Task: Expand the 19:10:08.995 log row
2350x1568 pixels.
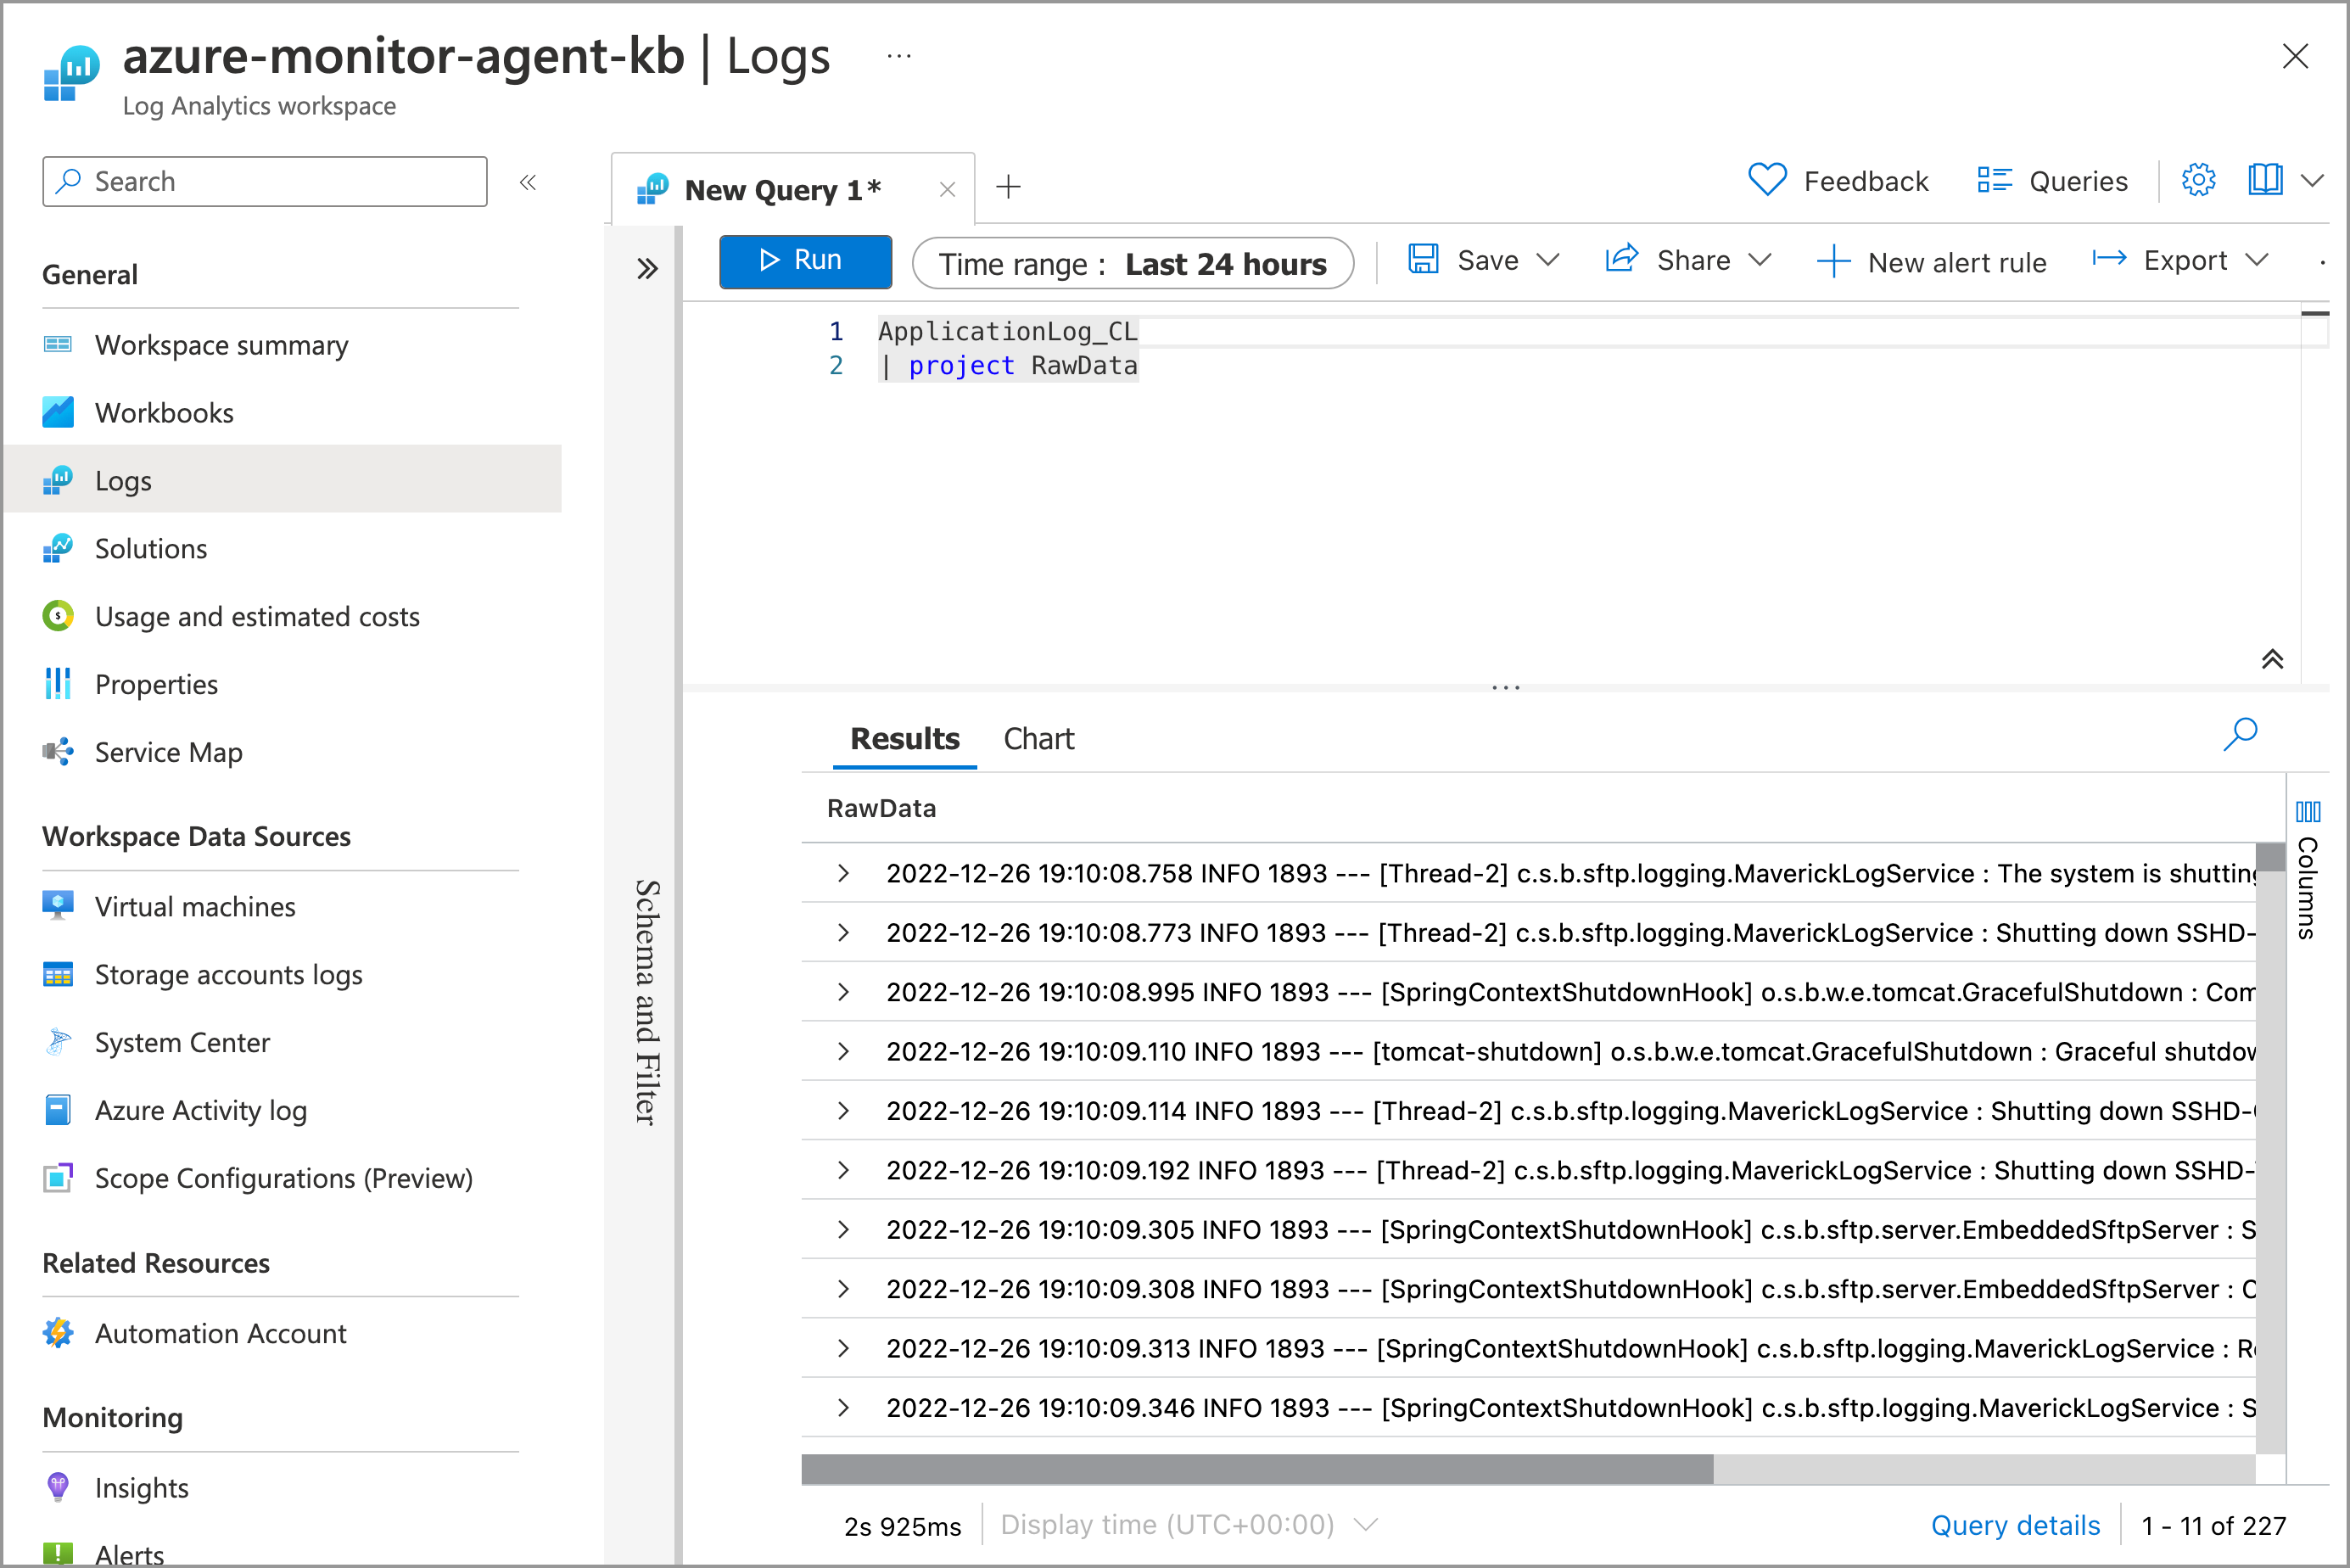Action: (x=843, y=992)
